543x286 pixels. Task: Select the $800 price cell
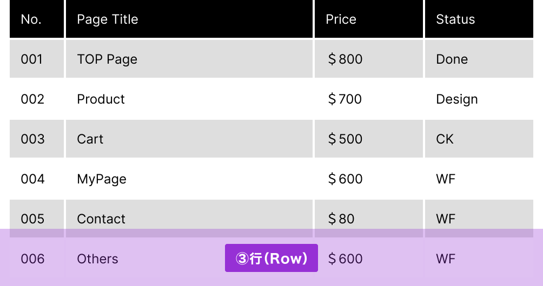346,59
